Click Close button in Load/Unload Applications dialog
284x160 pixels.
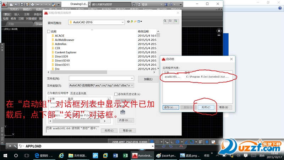point(109,130)
